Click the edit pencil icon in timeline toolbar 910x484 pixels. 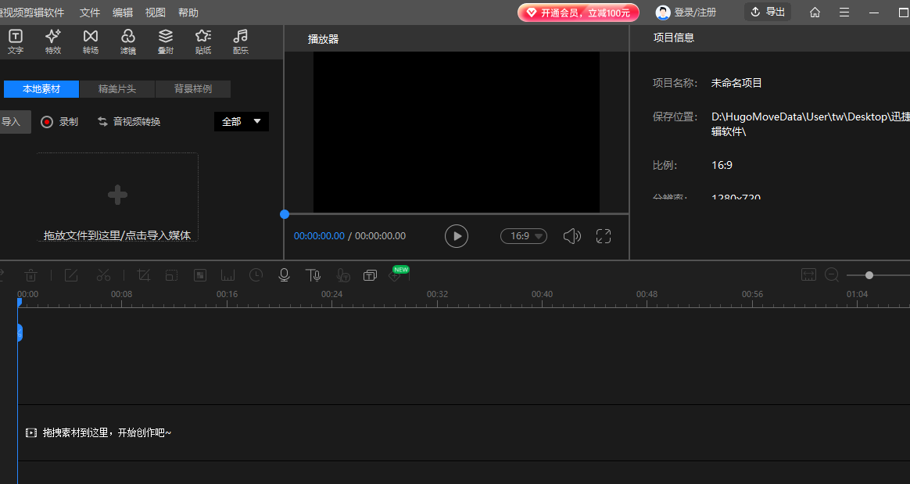71,275
